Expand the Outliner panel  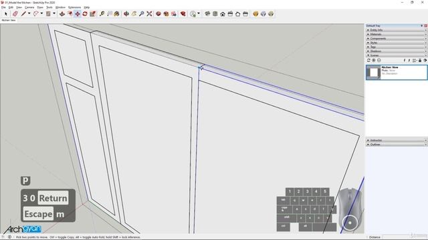pyautogui.click(x=397, y=144)
